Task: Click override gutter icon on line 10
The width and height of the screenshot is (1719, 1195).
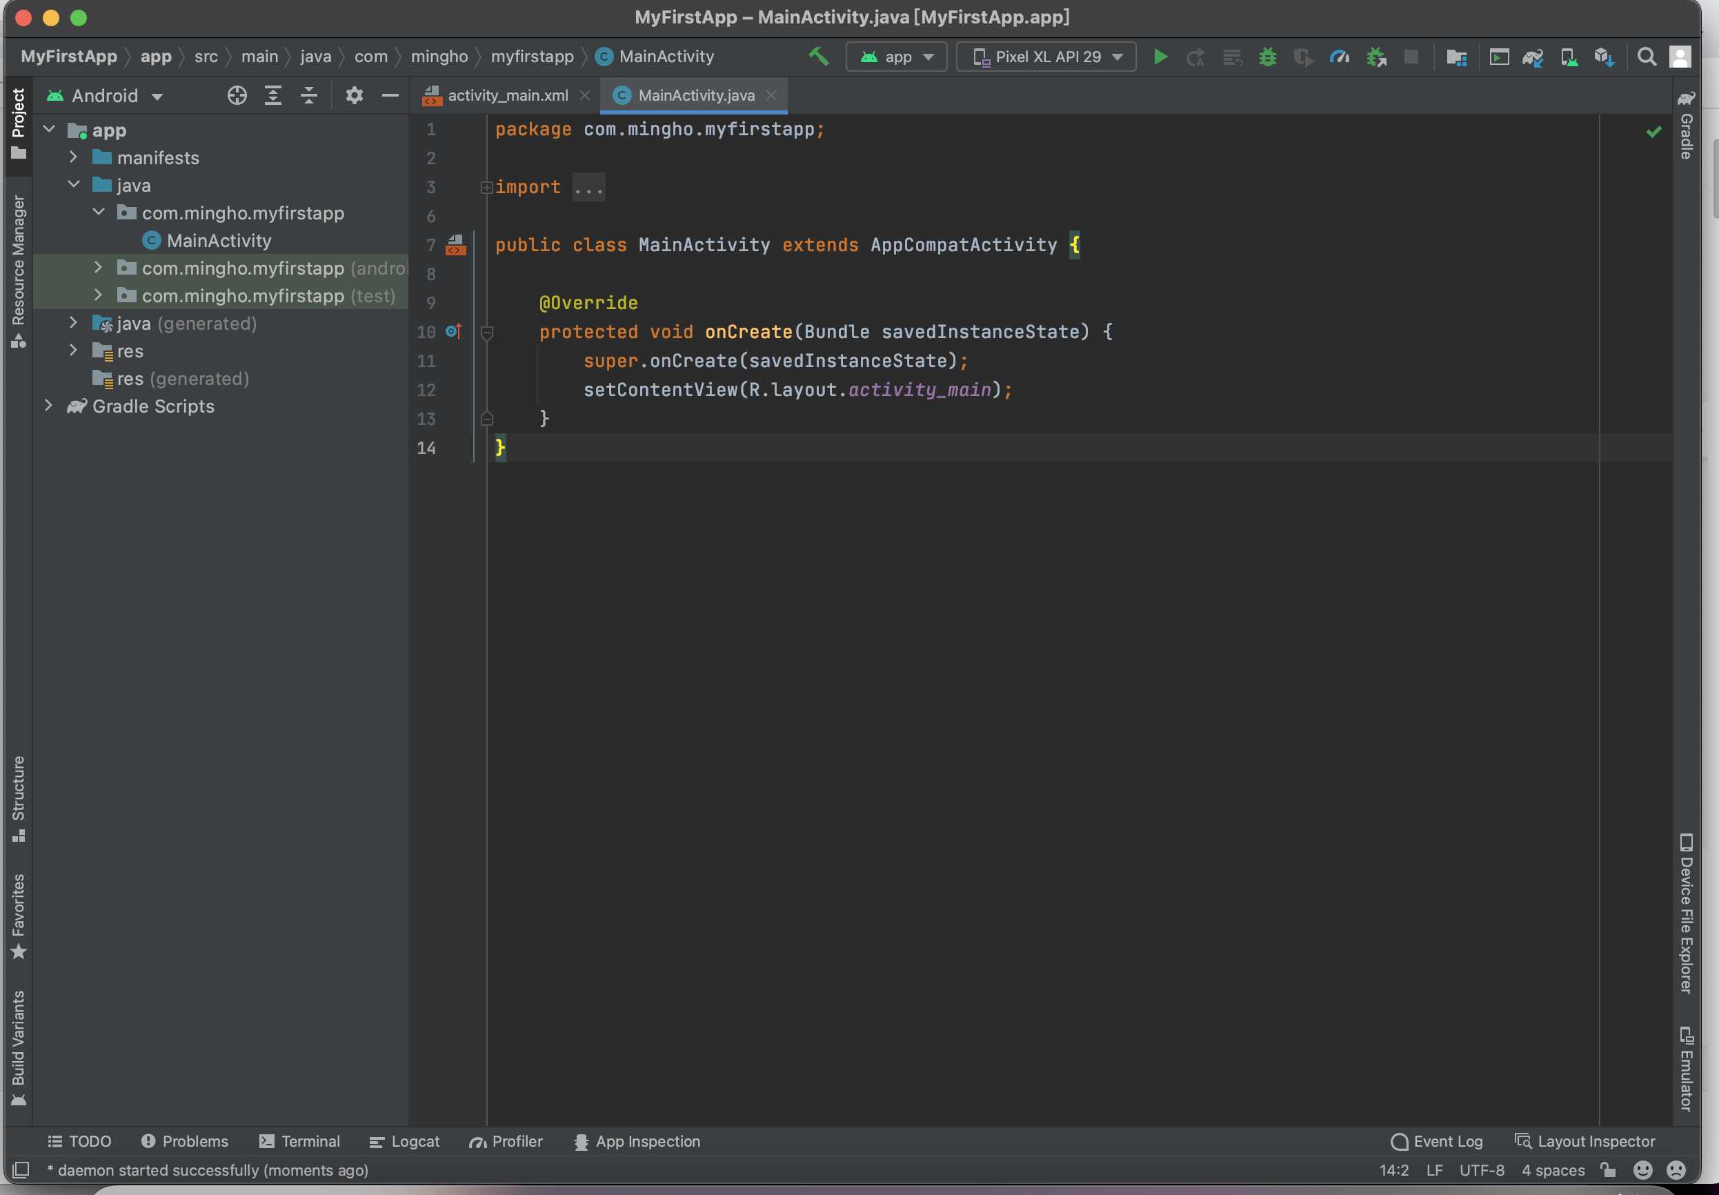Action: [x=453, y=331]
